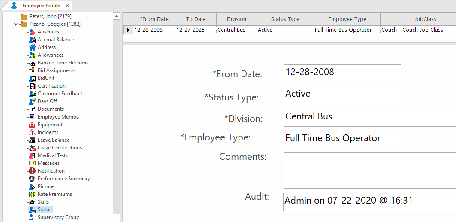Click the *From Date input field
The width and height of the screenshot is (456, 222).
click(x=342, y=73)
